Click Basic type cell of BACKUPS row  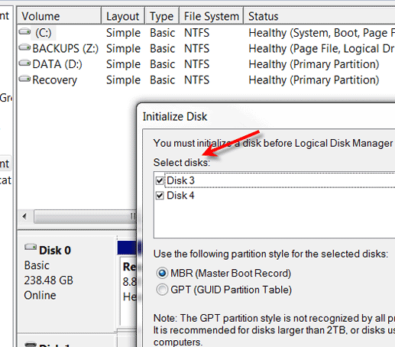click(163, 49)
